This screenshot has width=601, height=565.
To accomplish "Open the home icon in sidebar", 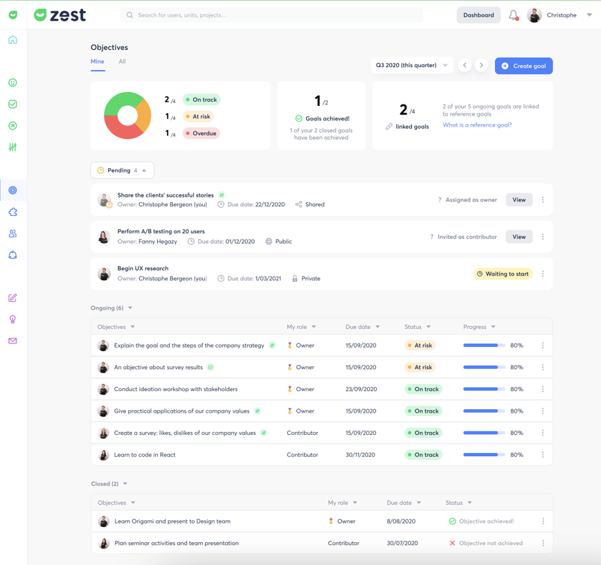I will [x=12, y=40].
